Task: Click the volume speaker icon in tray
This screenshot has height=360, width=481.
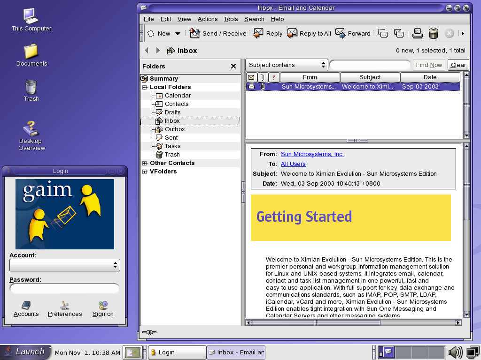Action: pos(455,352)
